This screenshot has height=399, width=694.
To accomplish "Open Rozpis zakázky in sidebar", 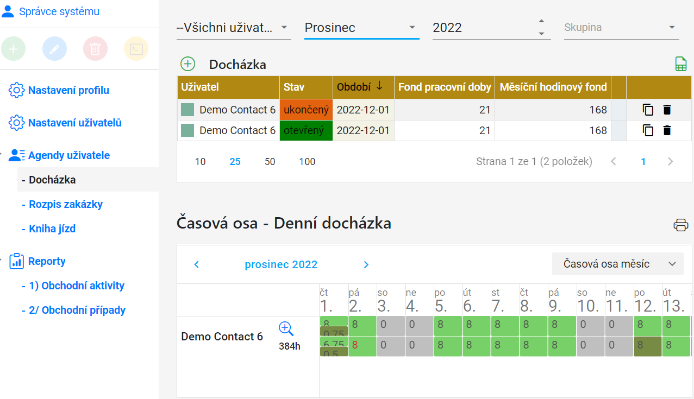I will [66, 204].
